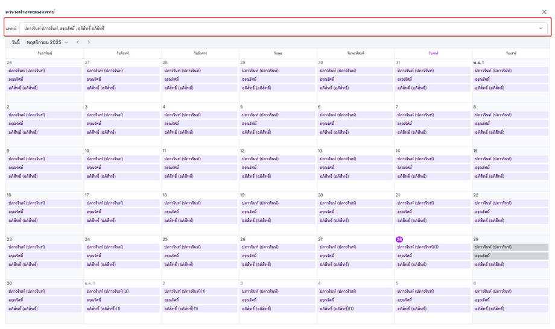Open อรุณรัศมิ์ event on date 18
The width and height of the screenshot is (555, 329).
tap(200, 211)
